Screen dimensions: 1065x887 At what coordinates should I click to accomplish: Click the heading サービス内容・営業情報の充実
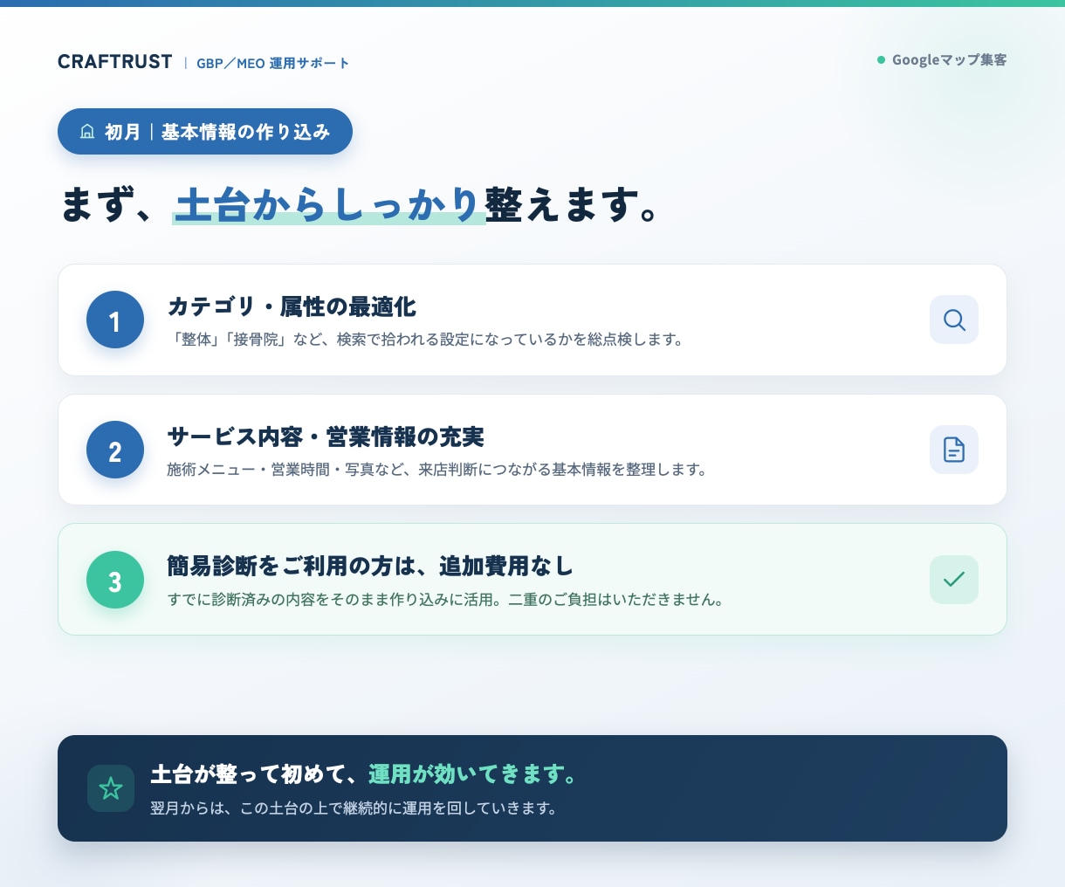tap(326, 437)
